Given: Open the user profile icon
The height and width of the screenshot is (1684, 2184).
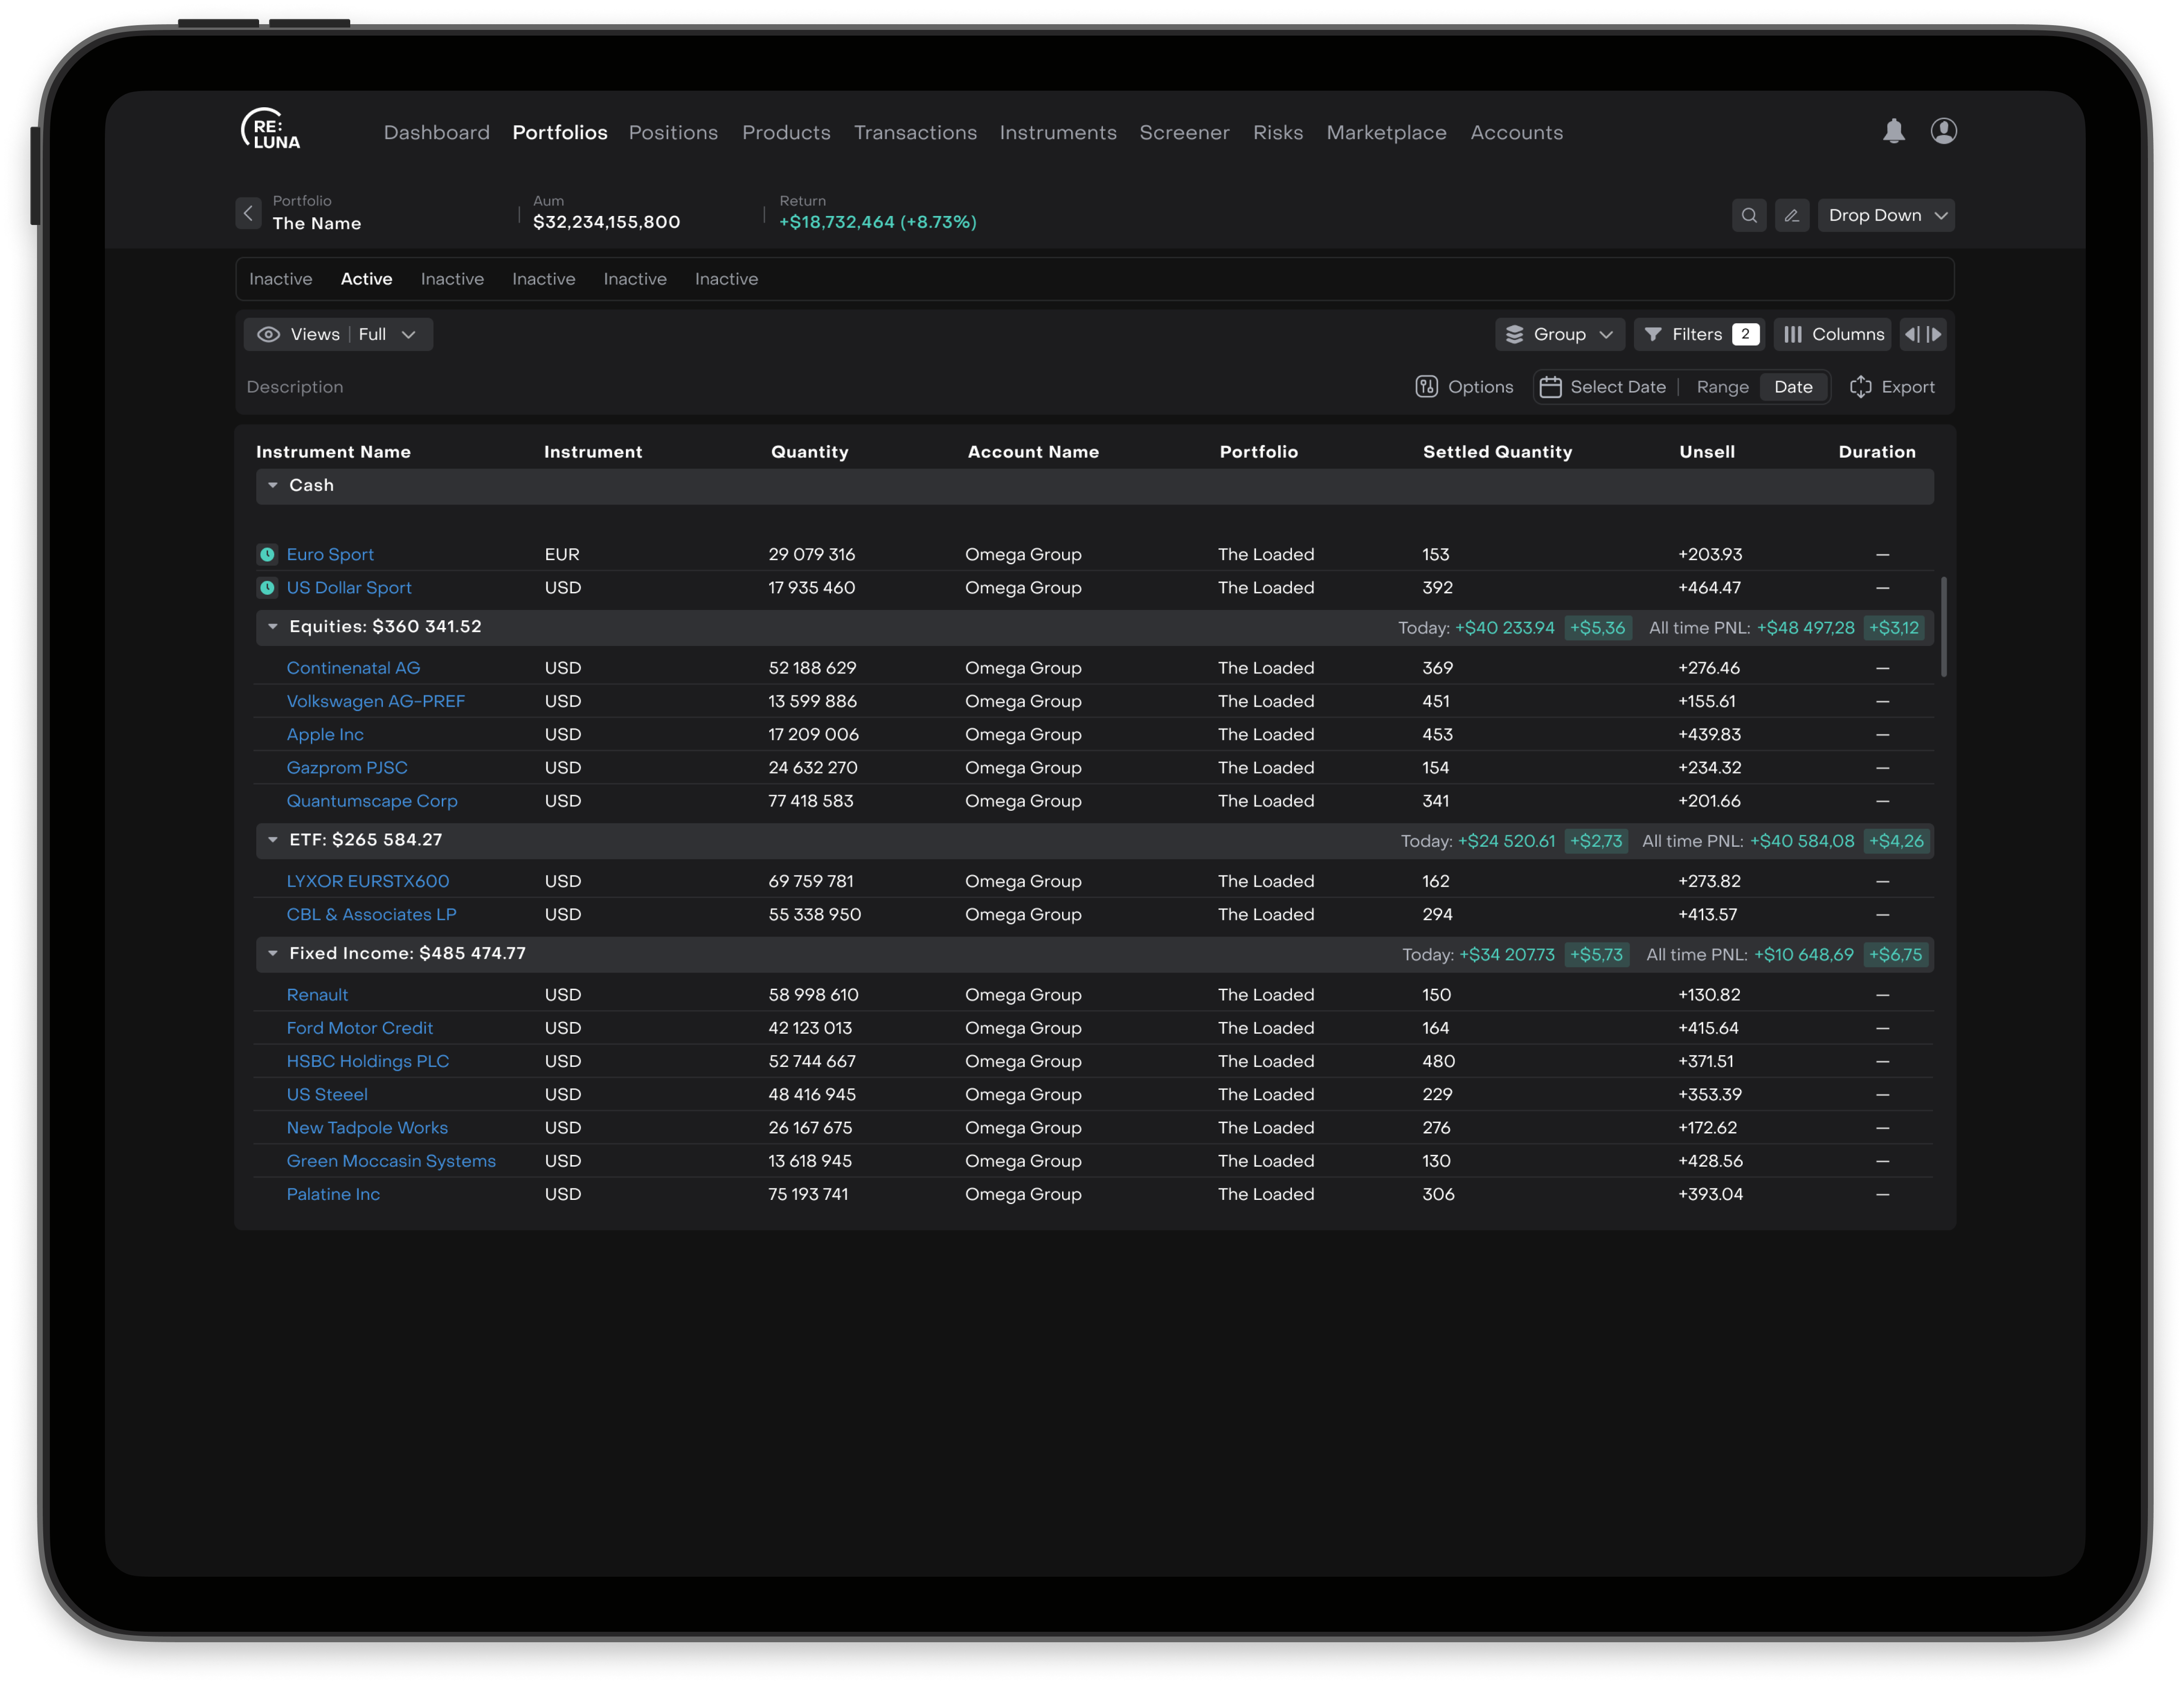Looking at the screenshot, I should (1943, 131).
